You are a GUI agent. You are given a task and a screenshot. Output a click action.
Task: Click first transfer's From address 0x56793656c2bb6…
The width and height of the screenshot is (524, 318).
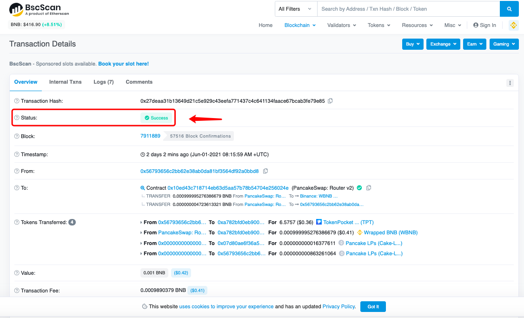182,222
